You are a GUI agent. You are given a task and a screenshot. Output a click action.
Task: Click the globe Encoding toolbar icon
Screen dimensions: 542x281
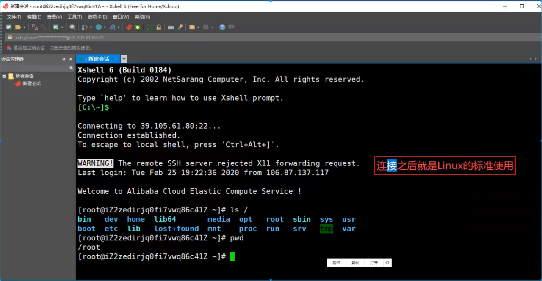(x=99, y=27)
